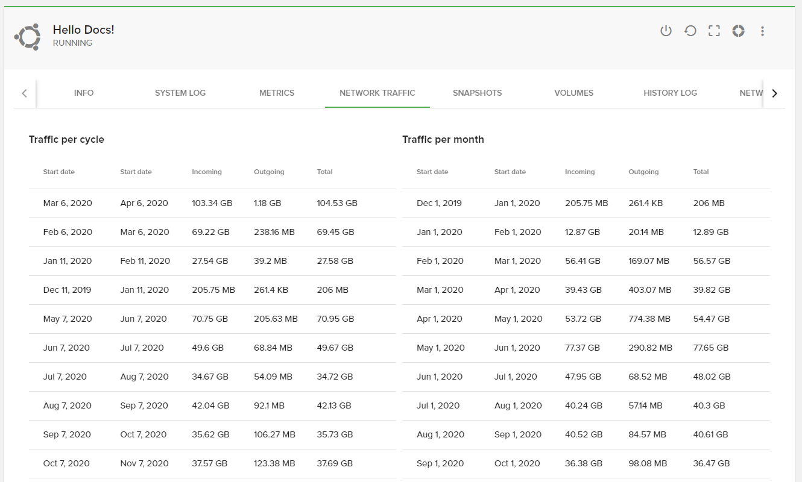Open the vertical three-dot more options menu

coord(762,31)
